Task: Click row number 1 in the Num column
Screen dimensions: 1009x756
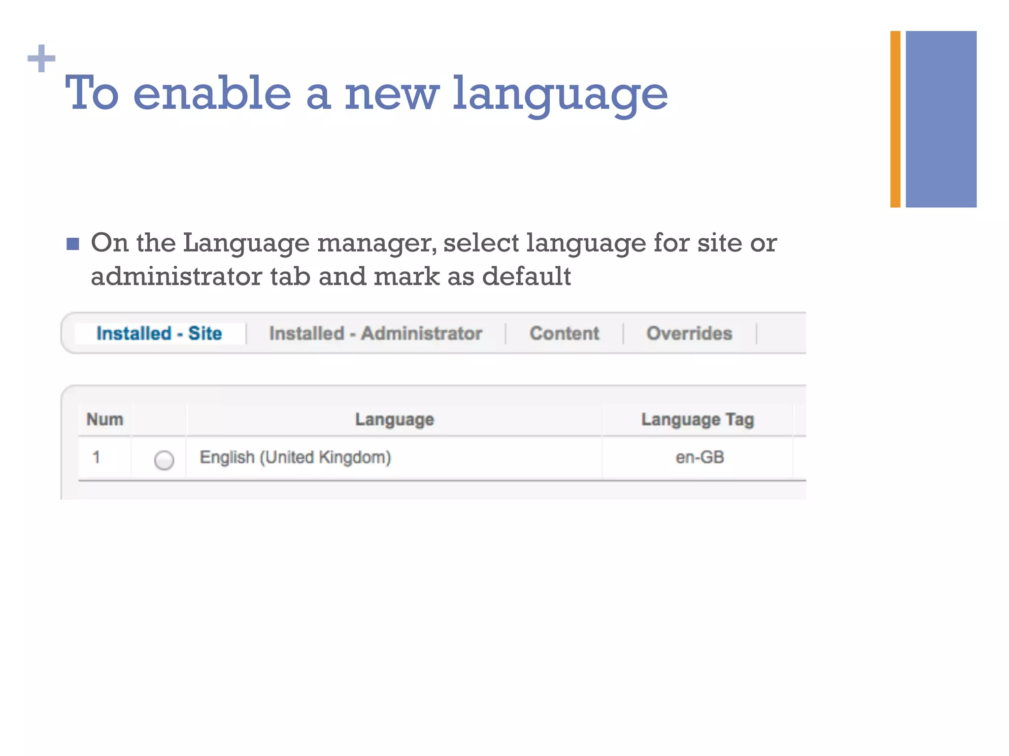Action: point(97,457)
